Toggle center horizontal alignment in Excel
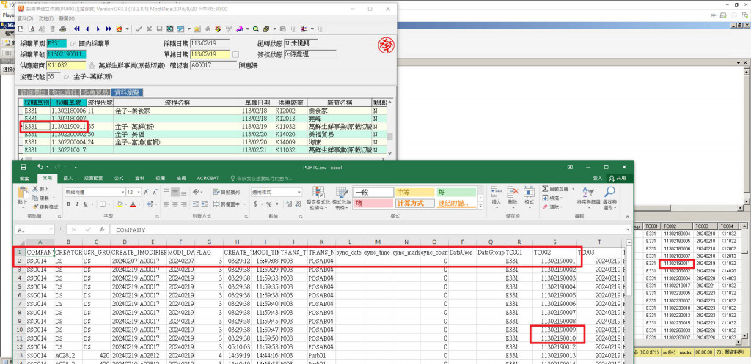This screenshot has width=751, height=364. point(175,204)
